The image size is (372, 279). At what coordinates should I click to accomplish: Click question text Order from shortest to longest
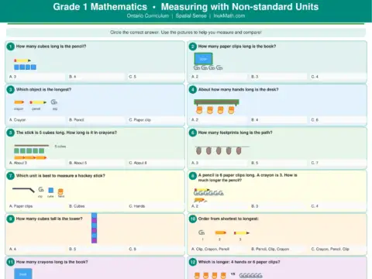coord(229,219)
